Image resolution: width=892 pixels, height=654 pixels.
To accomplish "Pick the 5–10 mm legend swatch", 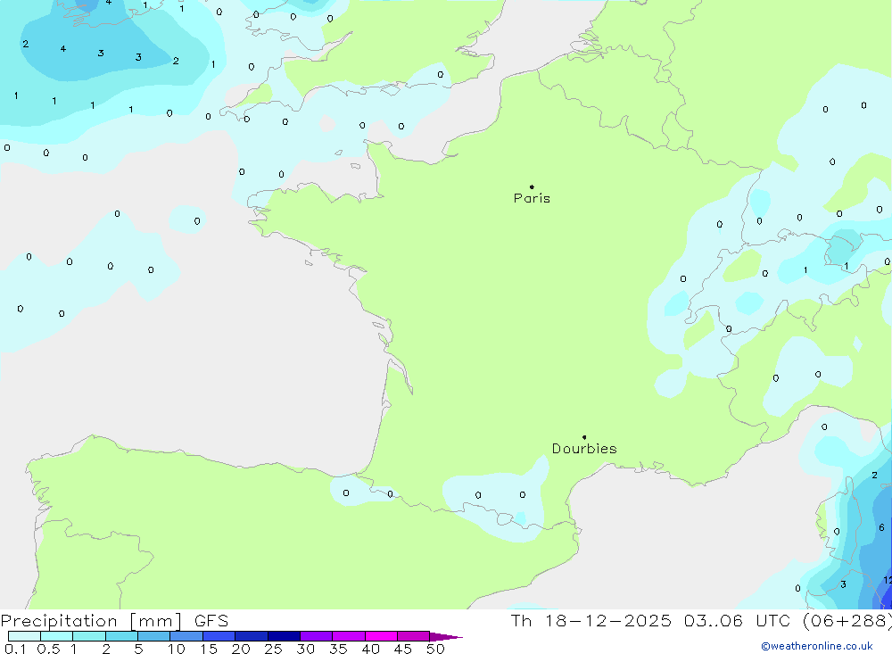I will [153, 636].
